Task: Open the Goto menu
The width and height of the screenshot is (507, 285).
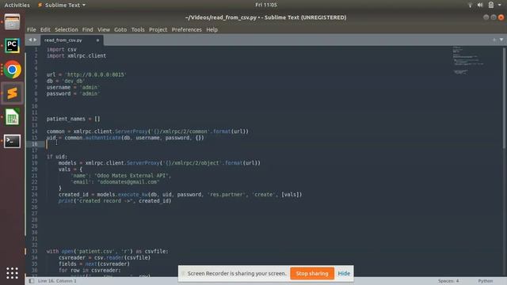Action: tap(120, 29)
